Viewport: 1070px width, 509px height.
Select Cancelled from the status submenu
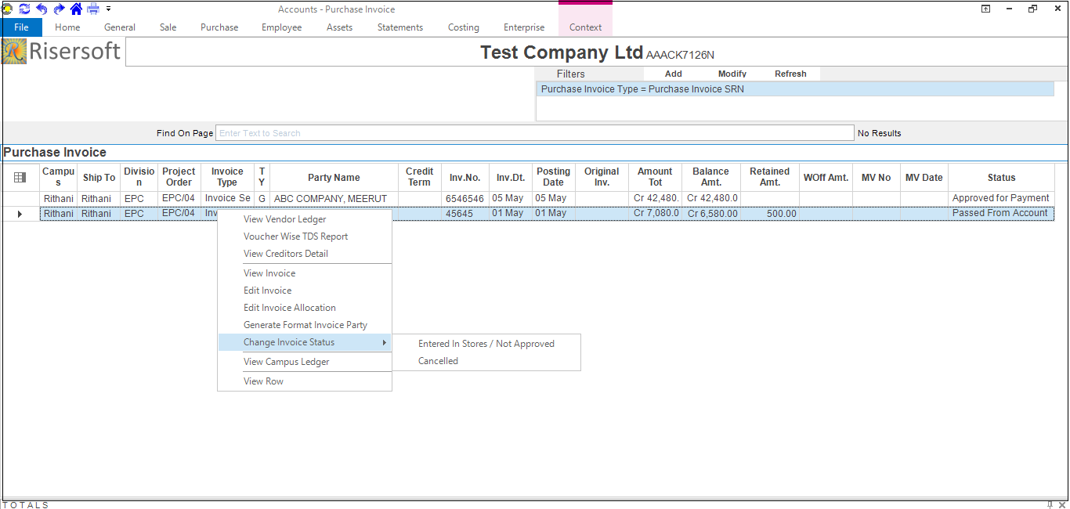(438, 361)
